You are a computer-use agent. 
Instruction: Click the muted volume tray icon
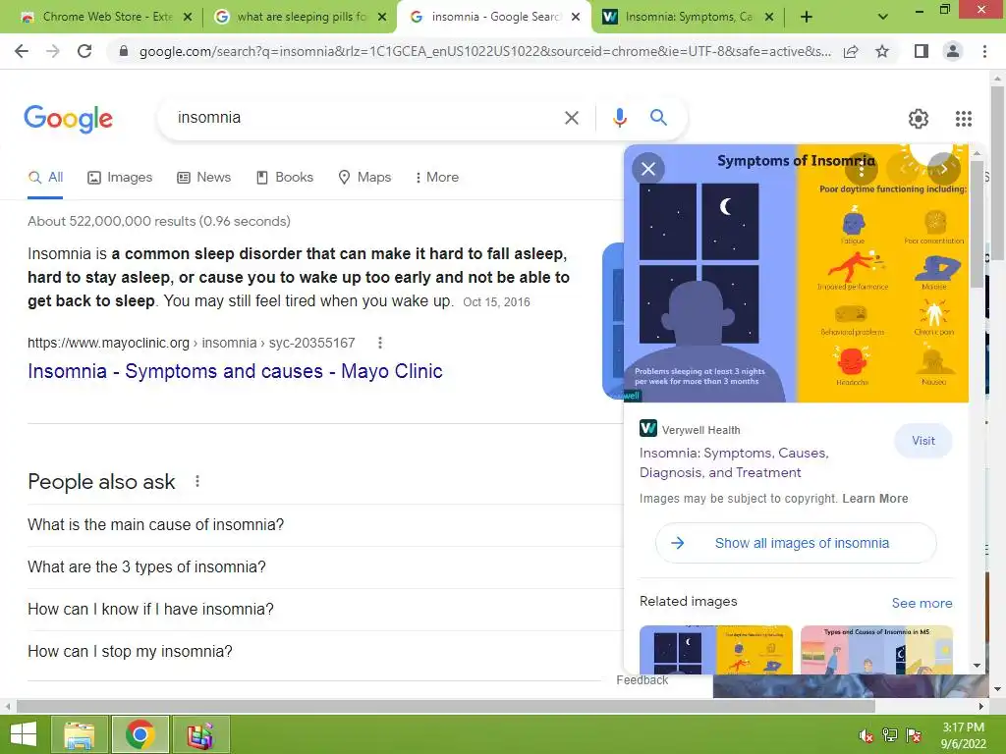[x=866, y=736]
